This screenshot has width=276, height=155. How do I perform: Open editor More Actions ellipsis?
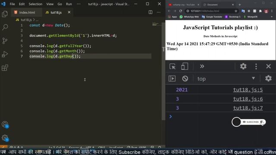point(159,12)
